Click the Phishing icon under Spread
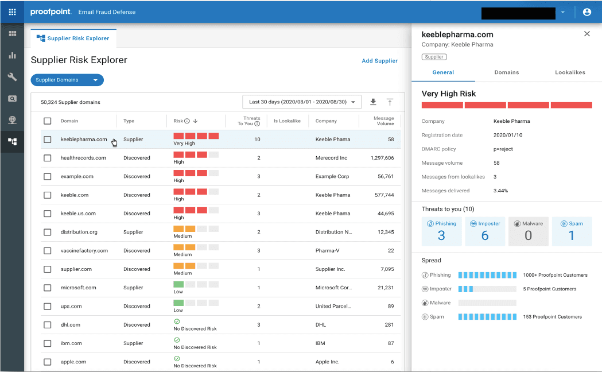The height and width of the screenshot is (372, 602). point(425,275)
